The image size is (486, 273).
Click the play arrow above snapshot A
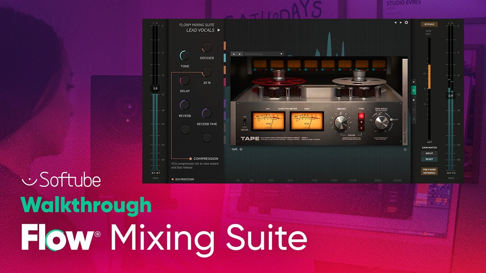pyautogui.click(x=414, y=81)
